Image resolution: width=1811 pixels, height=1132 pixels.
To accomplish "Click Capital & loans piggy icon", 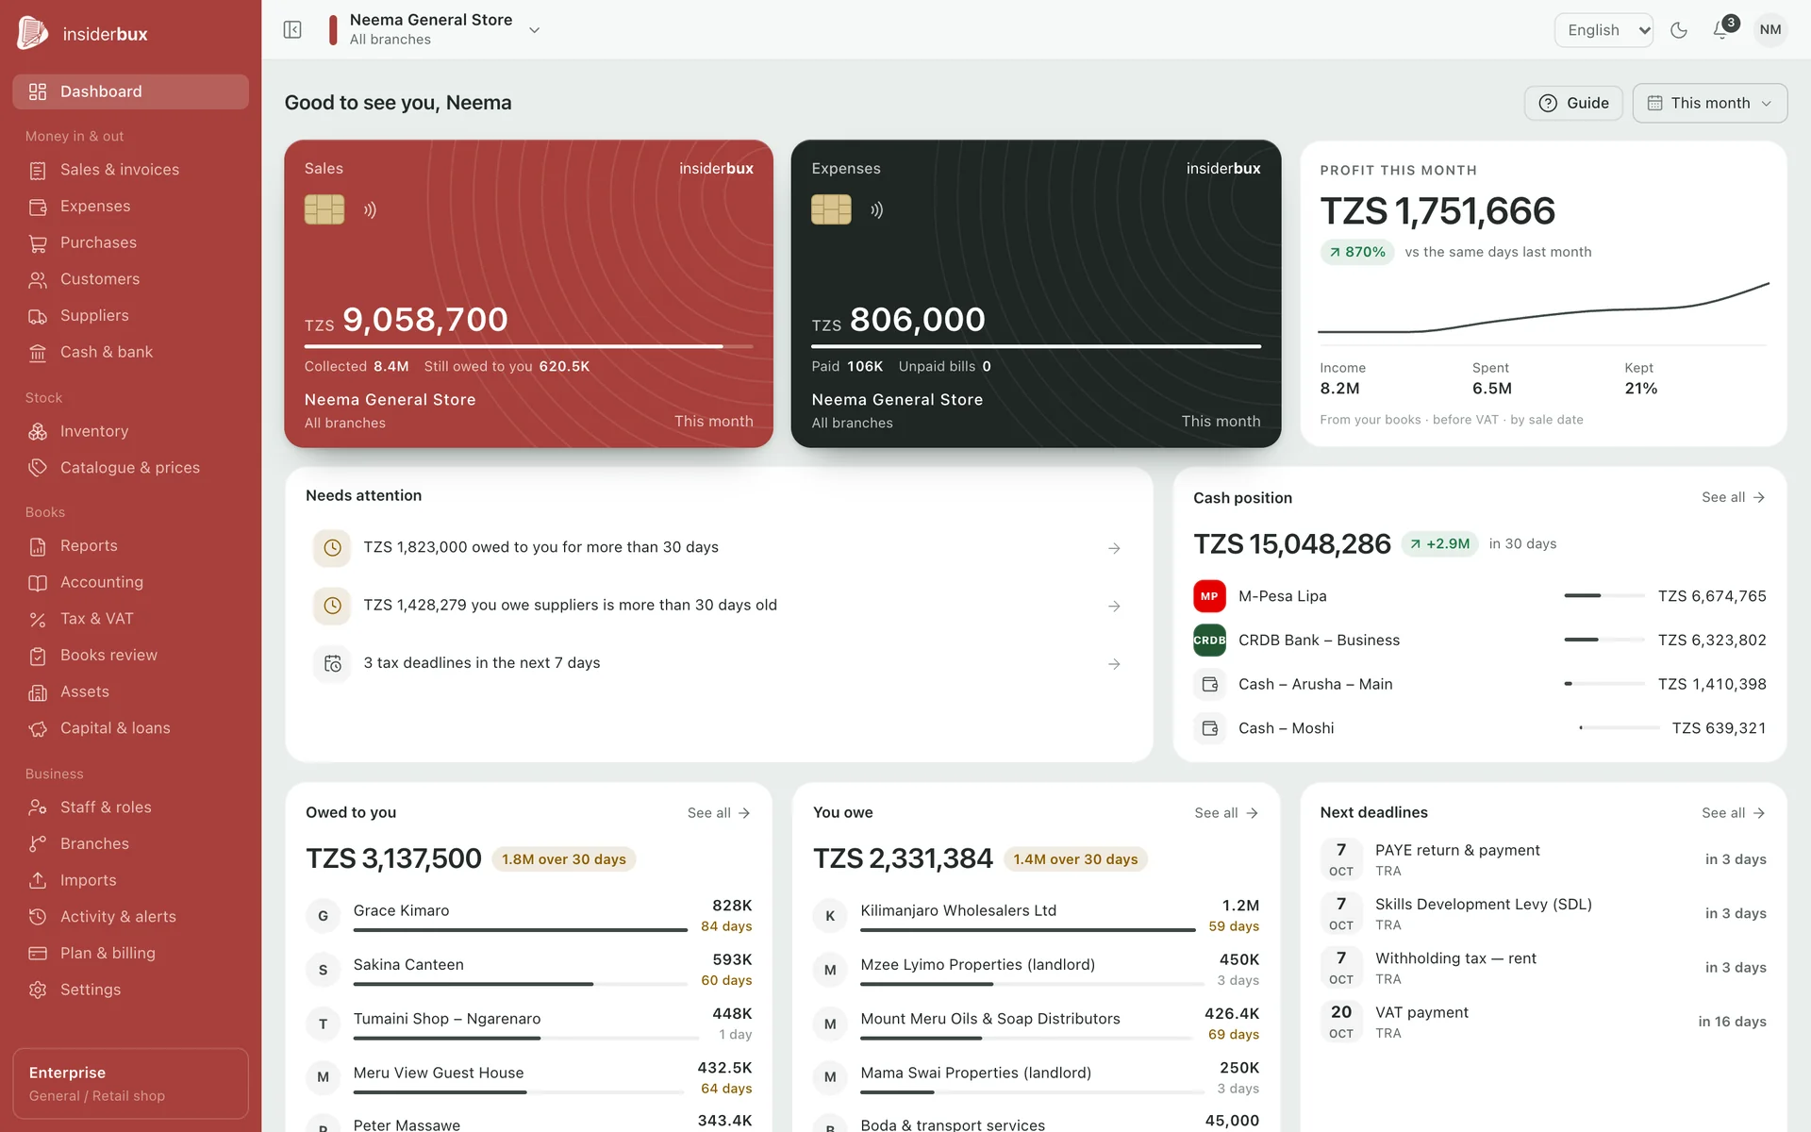I will (38, 728).
